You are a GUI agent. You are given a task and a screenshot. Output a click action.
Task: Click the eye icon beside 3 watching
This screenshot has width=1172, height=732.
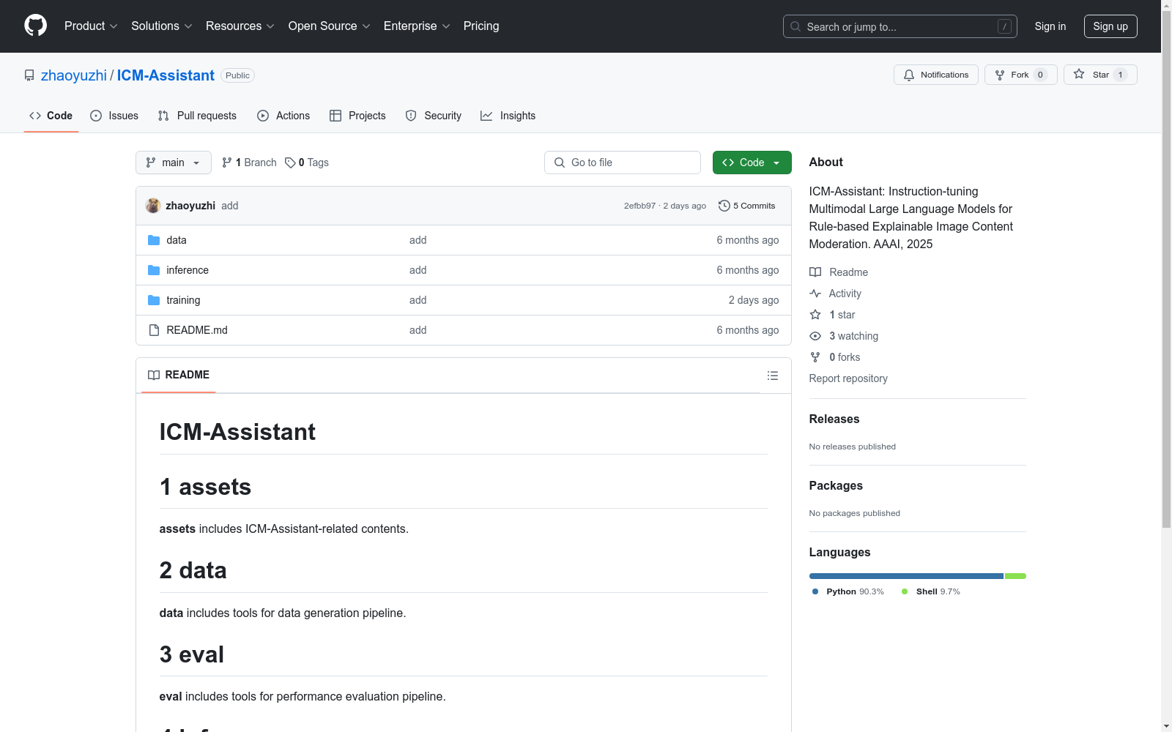pyautogui.click(x=815, y=336)
